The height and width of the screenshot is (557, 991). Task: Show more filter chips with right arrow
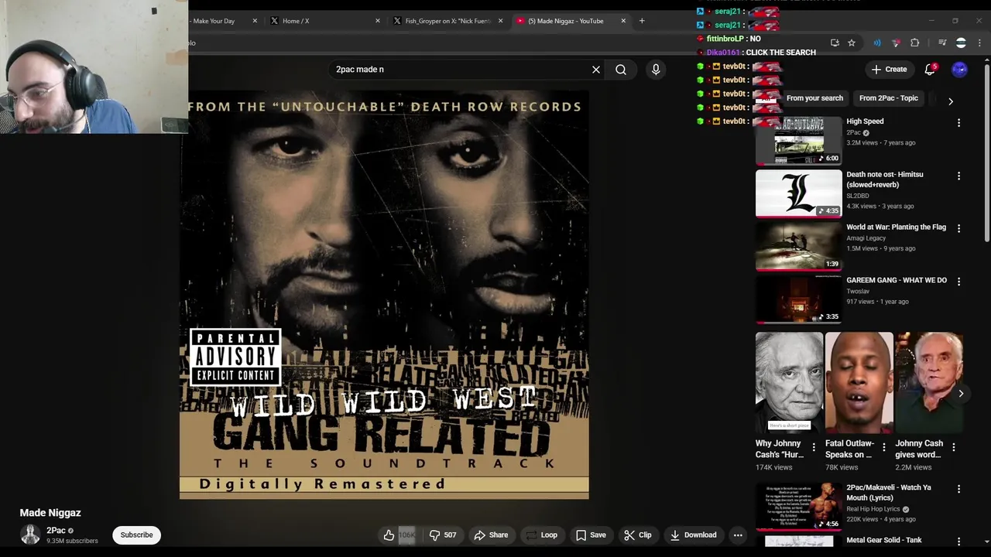tap(951, 101)
